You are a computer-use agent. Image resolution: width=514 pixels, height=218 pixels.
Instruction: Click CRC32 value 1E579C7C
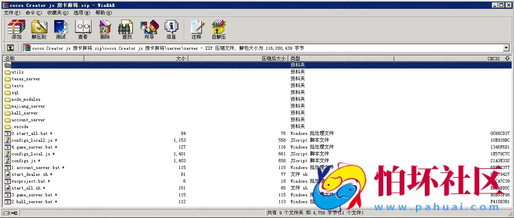[500, 154]
